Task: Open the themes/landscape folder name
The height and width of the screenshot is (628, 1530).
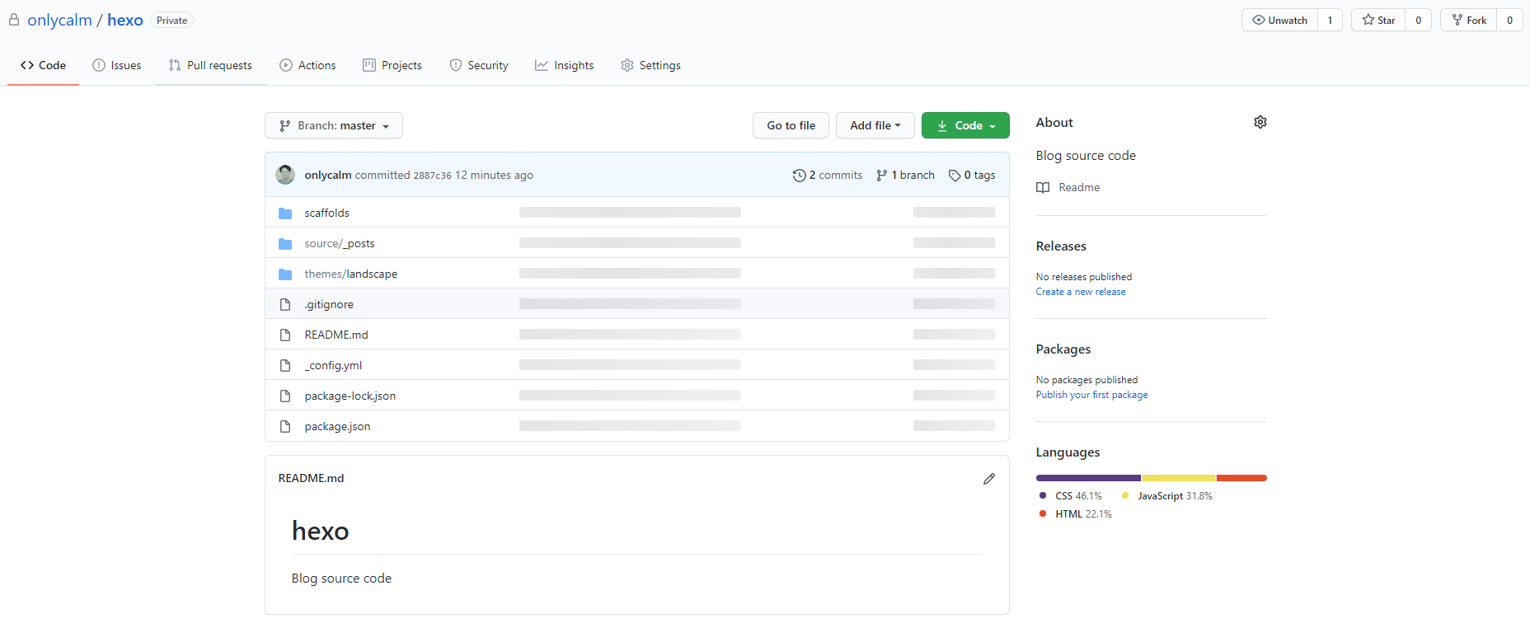Action: click(x=351, y=274)
